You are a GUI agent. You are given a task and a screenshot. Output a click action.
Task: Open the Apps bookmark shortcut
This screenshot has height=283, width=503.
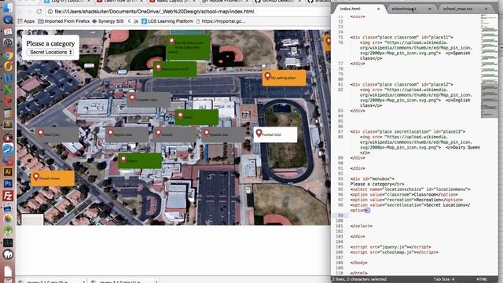[26, 21]
